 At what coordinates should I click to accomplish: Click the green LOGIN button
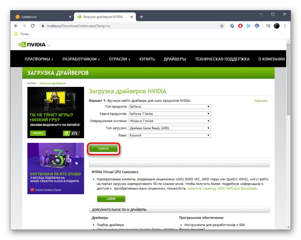click(111, 199)
